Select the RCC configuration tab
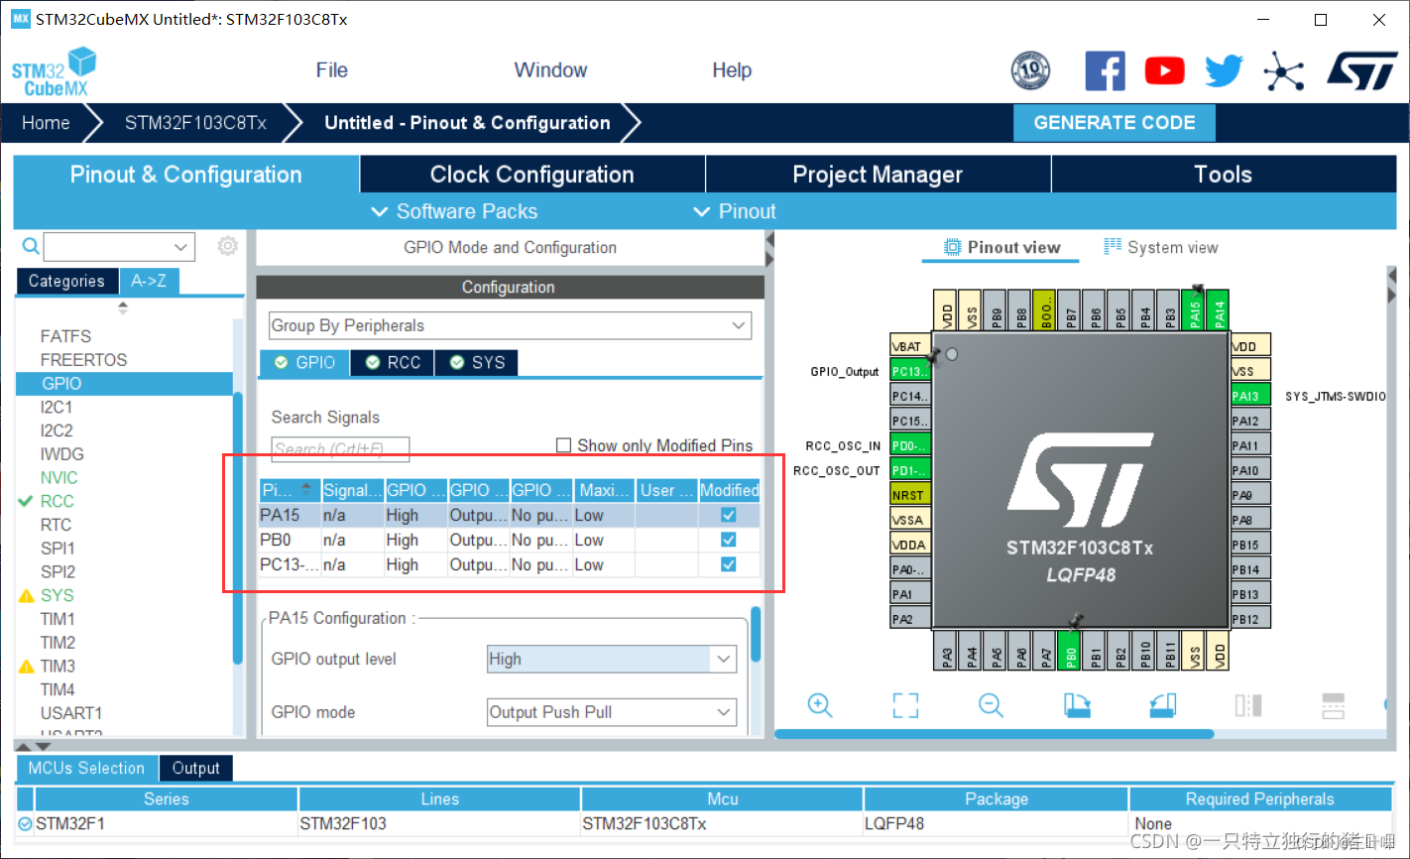Image resolution: width=1410 pixels, height=859 pixels. [393, 363]
